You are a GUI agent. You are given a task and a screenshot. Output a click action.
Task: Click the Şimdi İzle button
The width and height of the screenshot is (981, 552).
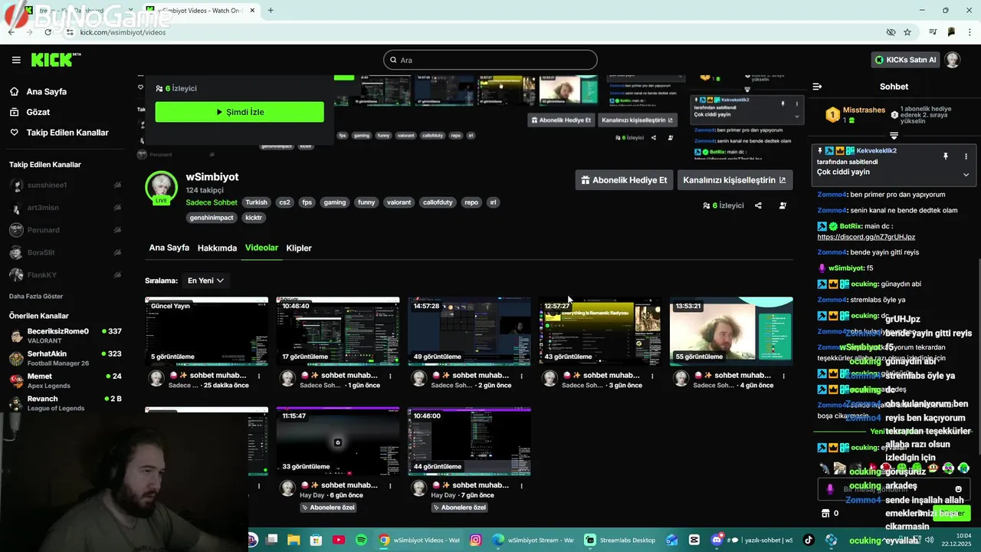[239, 112]
